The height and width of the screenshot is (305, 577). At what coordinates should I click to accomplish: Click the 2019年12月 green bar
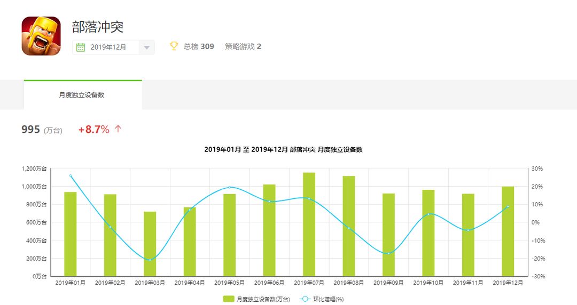508,231
